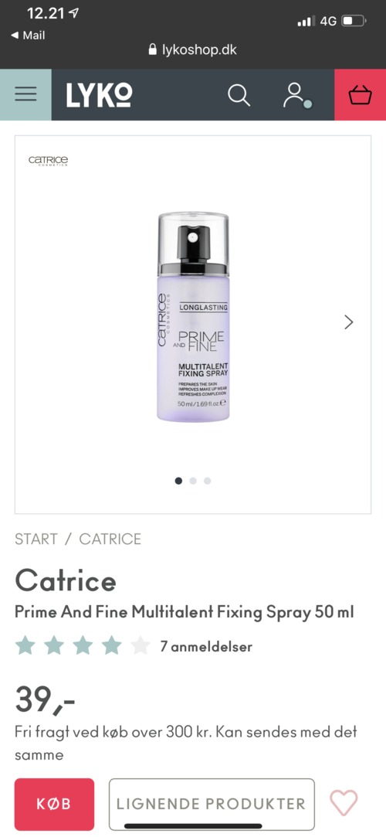Show next product image with arrow
The height and width of the screenshot is (837, 386).
[349, 322]
